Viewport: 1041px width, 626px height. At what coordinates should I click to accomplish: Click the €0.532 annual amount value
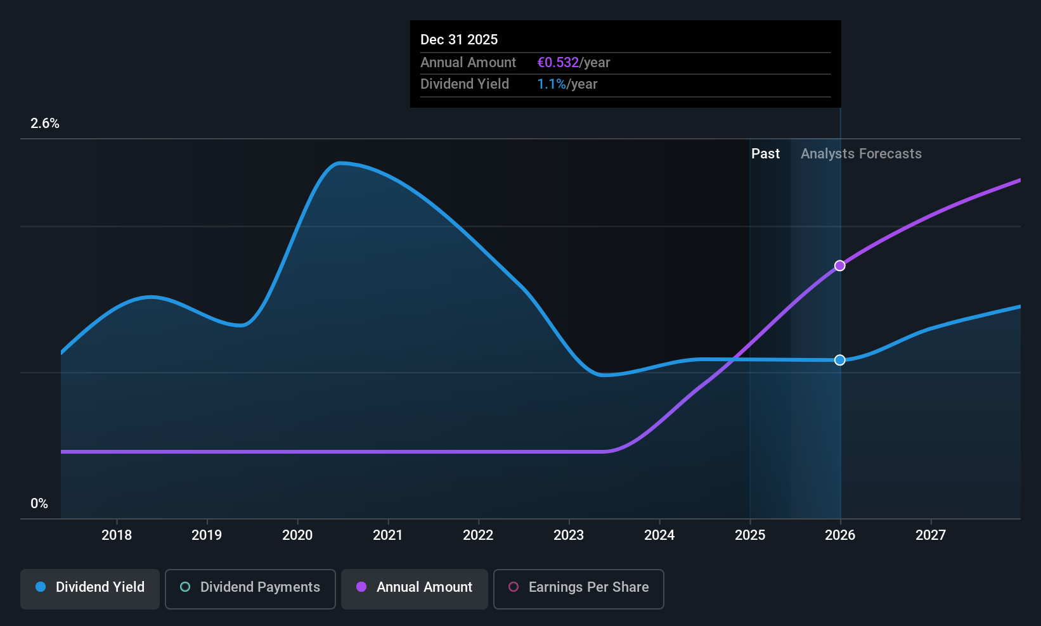558,63
